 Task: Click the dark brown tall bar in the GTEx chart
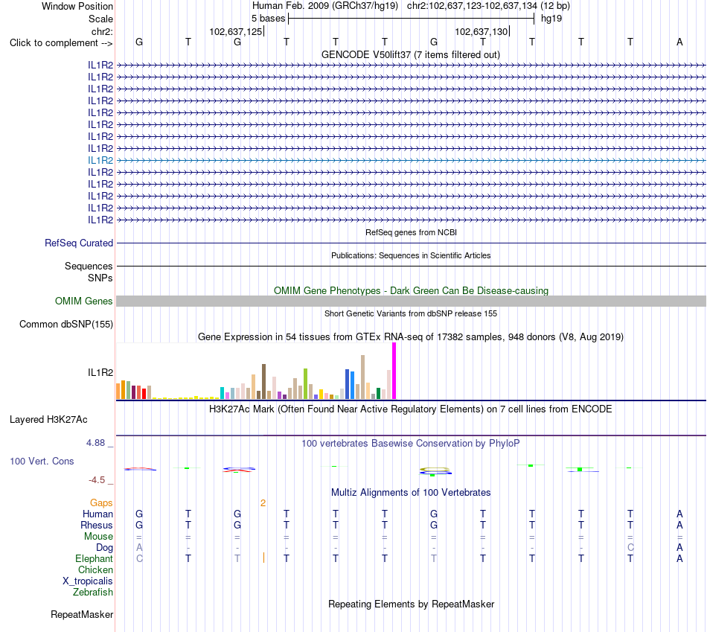point(263,382)
